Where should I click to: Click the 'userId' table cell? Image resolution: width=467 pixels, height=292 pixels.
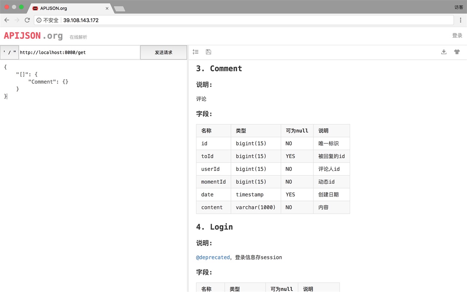(x=213, y=169)
